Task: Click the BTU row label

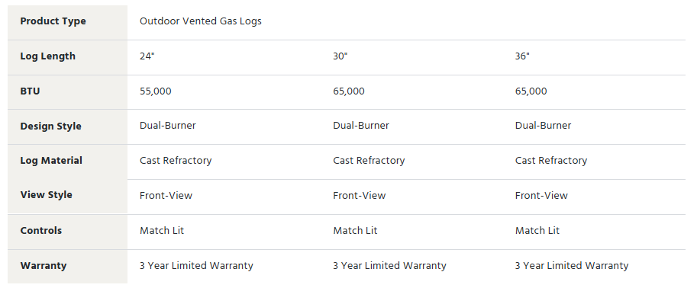Action: click(x=30, y=91)
